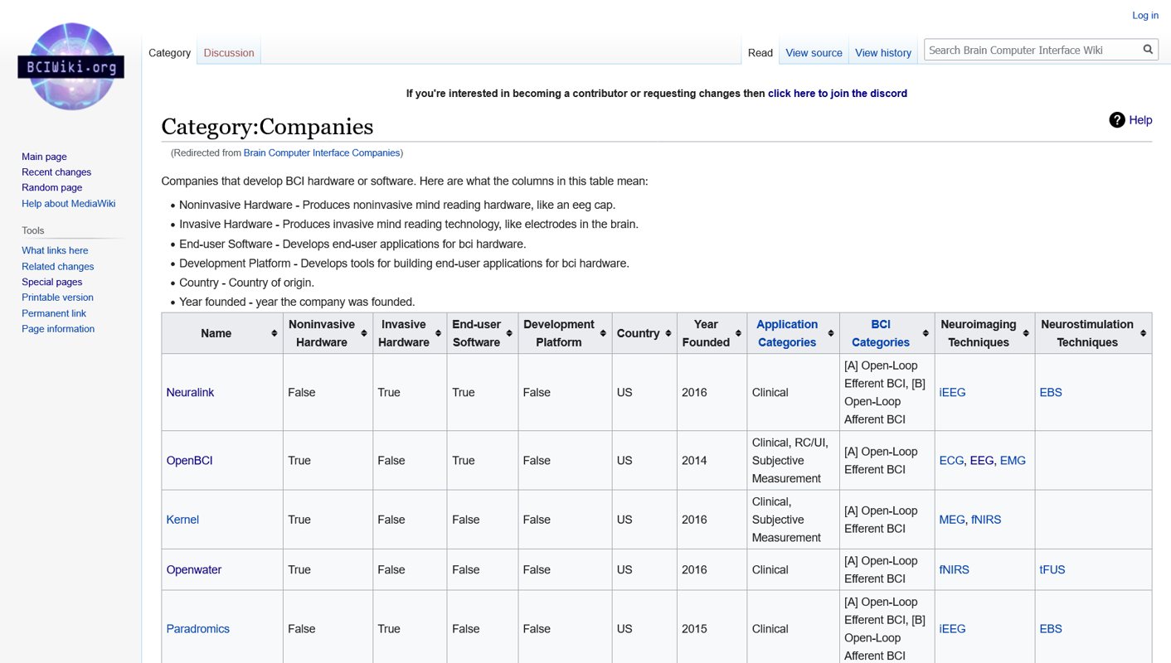Open Related changes tool
Screen dimensions: 1171x663
pos(57,266)
